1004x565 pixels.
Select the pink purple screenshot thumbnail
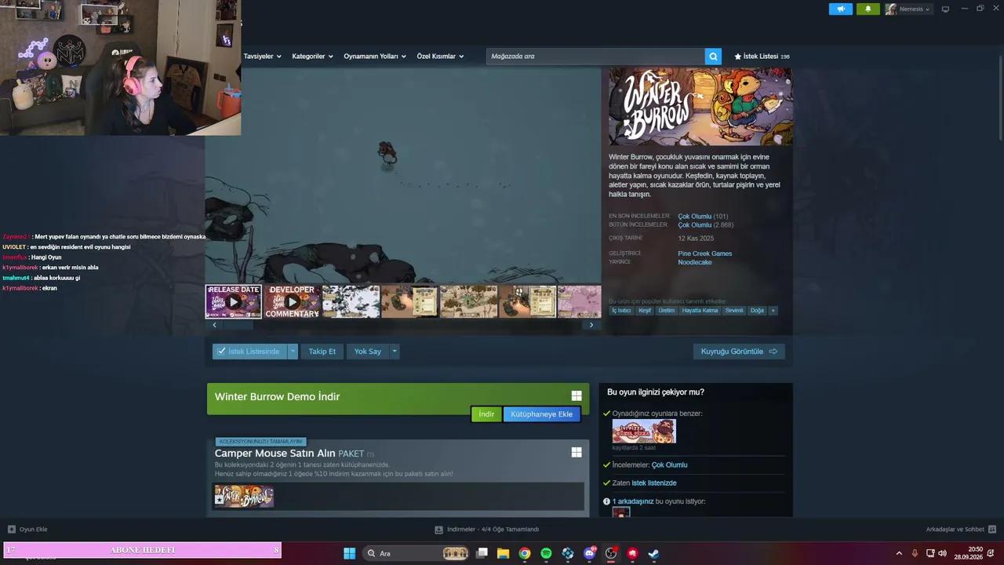(x=580, y=301)
